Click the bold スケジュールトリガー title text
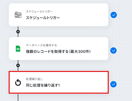Image resolution: width=132 pixels, height=101 pixels. click(x=43, y=18)
